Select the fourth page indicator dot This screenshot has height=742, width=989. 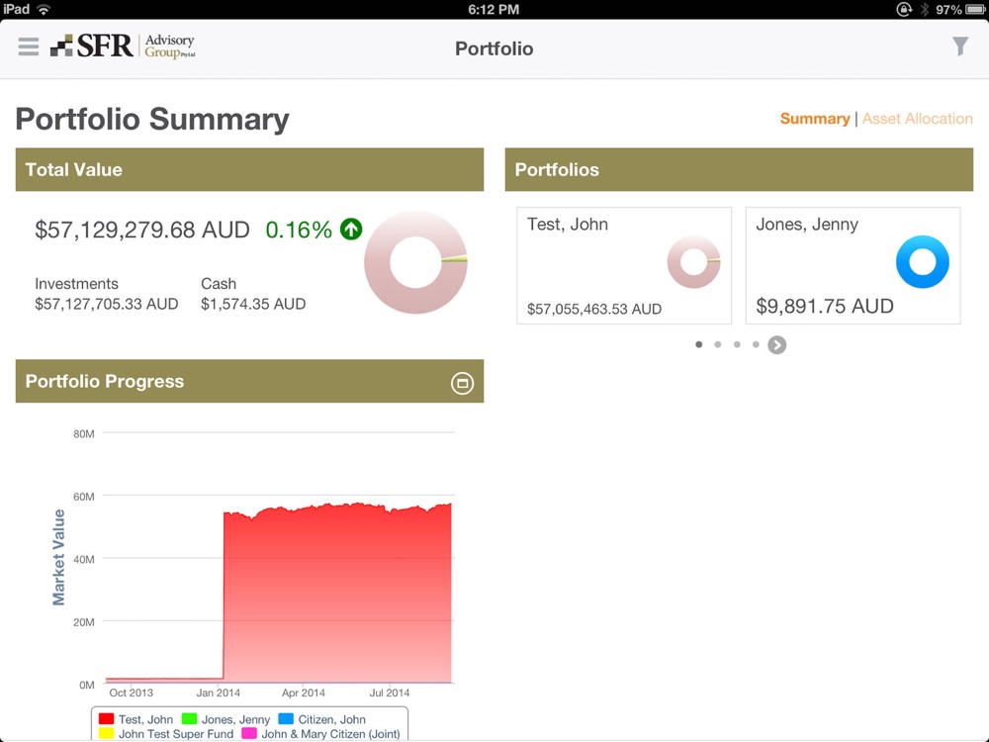point(756,345)
